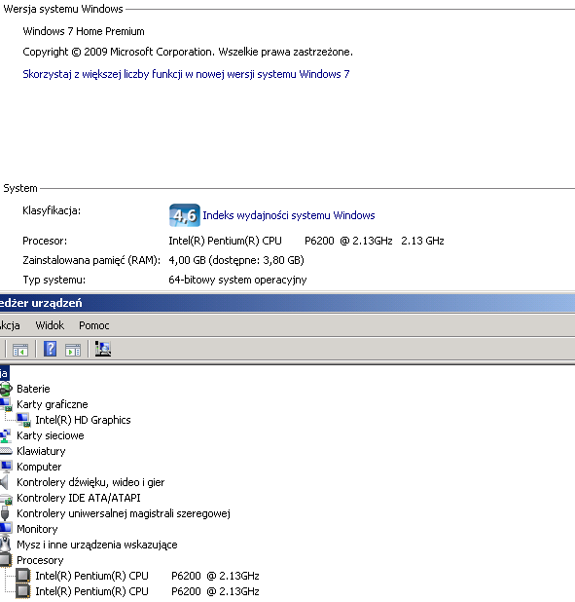Select the Intel(R) HD Graphics device
The width and height of the screenshot is (575, 602).
(83, 420)
